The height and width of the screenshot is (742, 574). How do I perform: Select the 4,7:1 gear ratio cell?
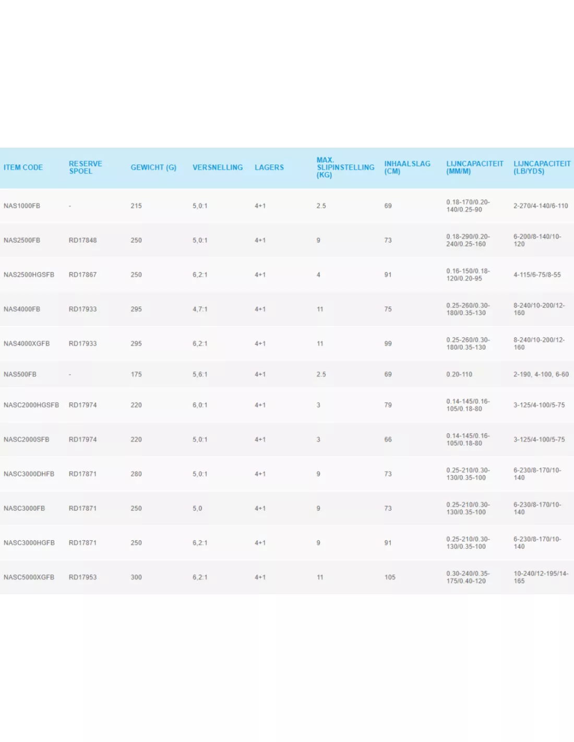click(x=200, y=309)
